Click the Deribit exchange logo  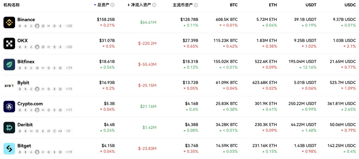(x=9, y=128)
